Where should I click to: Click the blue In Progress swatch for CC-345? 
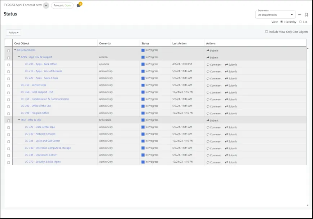click(x=143, y=155)
